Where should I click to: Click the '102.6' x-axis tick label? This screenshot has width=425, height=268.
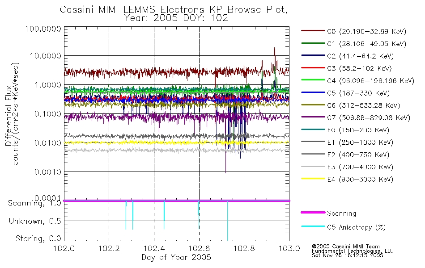(199, 248)
